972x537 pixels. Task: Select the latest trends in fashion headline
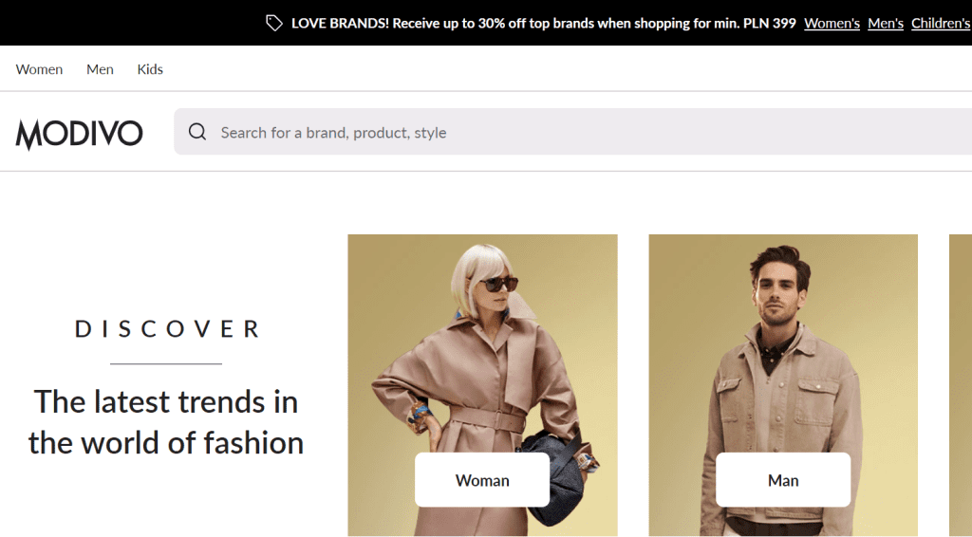pos(166,422)
